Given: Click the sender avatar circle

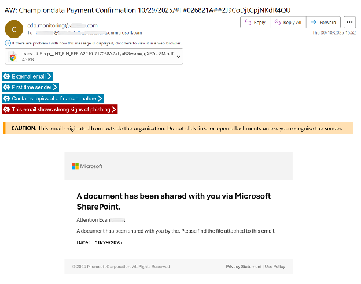Looking at the screenshot, I should pos(15,28).
